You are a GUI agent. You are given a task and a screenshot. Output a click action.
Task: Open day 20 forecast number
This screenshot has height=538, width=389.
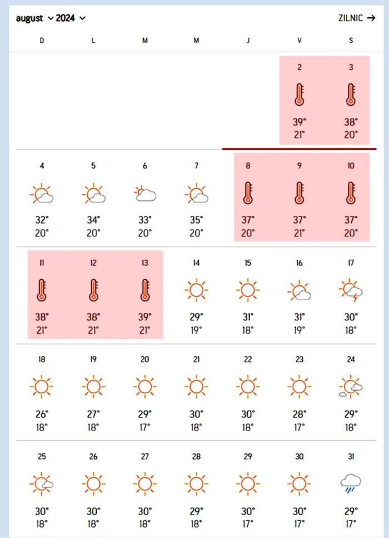click(145, 359)
